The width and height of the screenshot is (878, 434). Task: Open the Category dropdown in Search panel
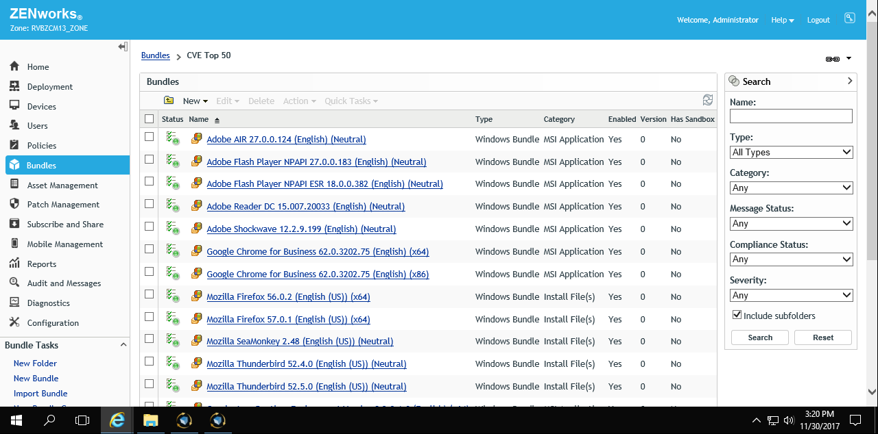click(792, 188)
